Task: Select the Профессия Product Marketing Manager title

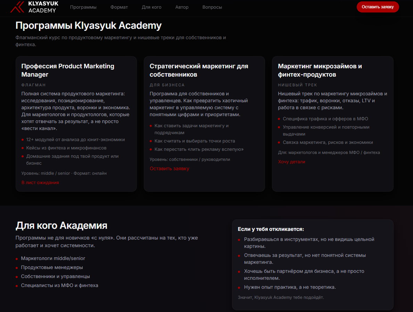Action: (x=68, y=70)
